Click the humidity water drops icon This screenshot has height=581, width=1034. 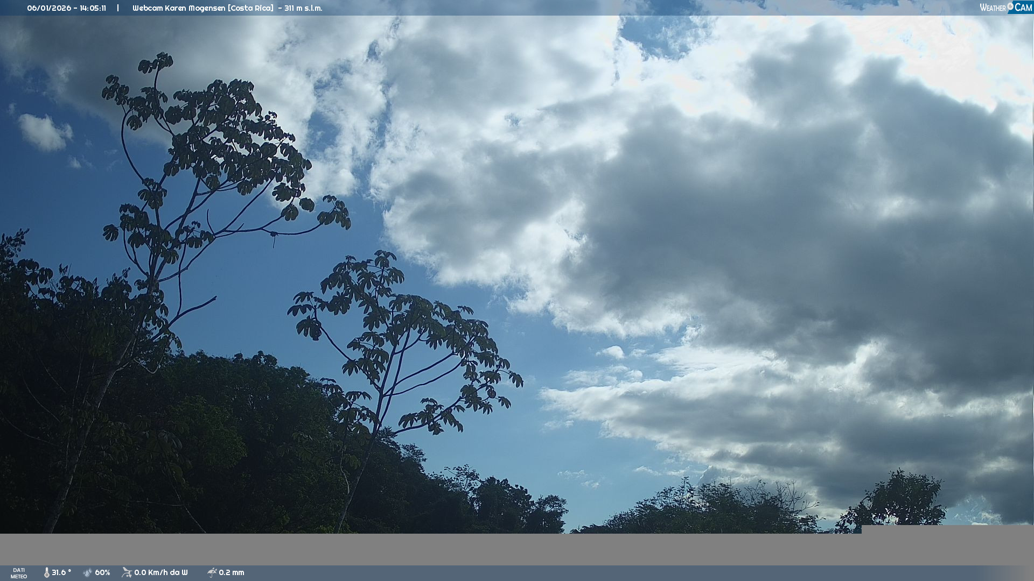coord(88,572)
